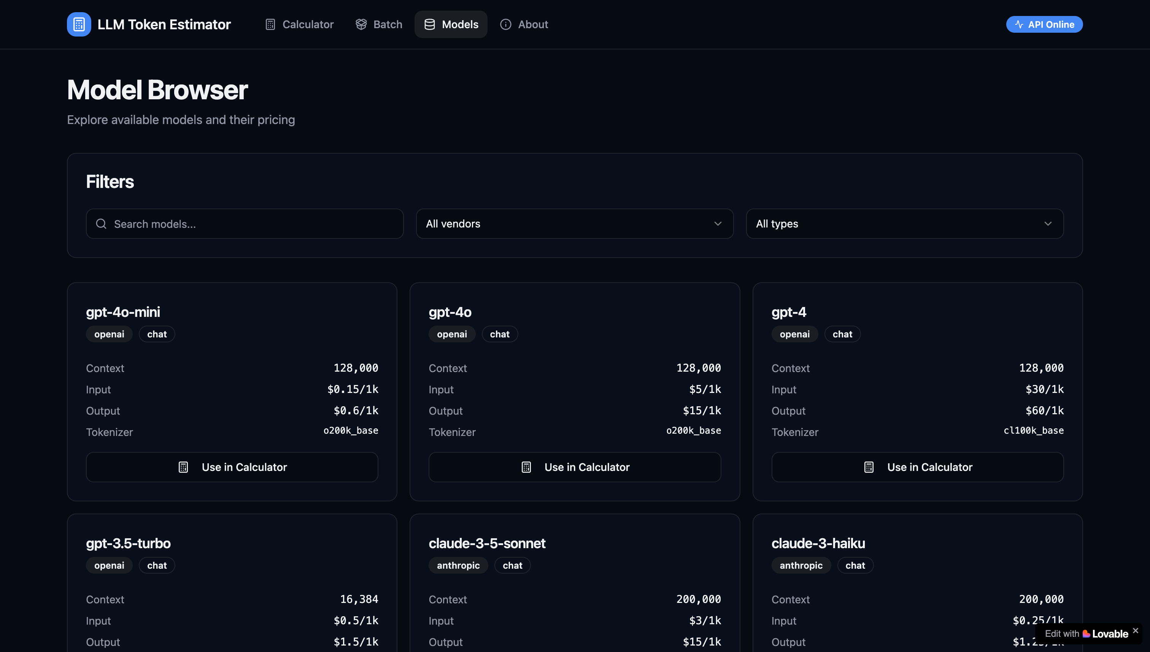Click the LLM Token Estimator logo icon
1150x652 pixels.
pyautogui.click(x=79, y=24)
